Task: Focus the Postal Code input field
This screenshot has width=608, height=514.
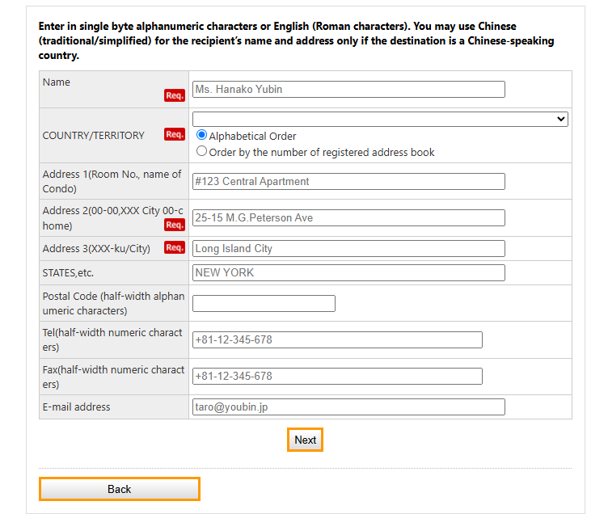Action: [264, 304]
